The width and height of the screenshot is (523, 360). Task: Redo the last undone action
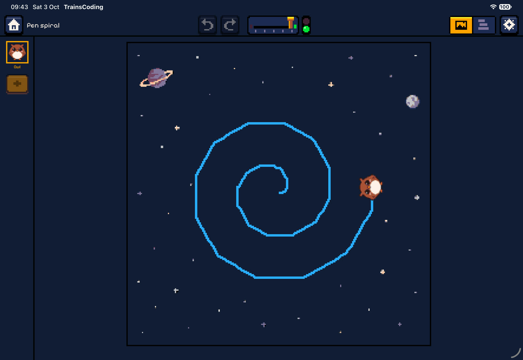pyautogui.click(x=230, y=25)
